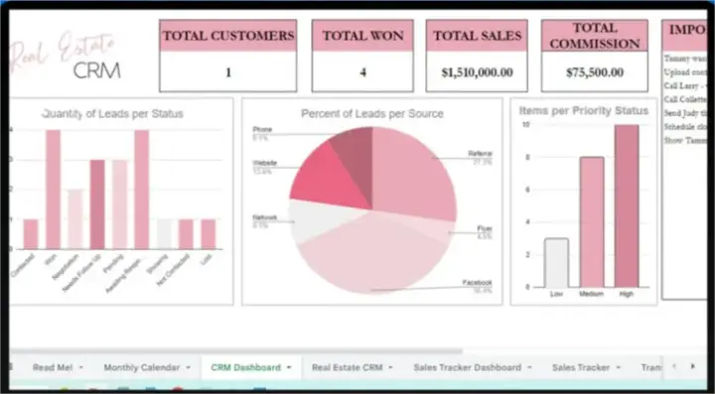Click the Quantity of Leads per Status title

pyautogui.click(x=112, y=114)
